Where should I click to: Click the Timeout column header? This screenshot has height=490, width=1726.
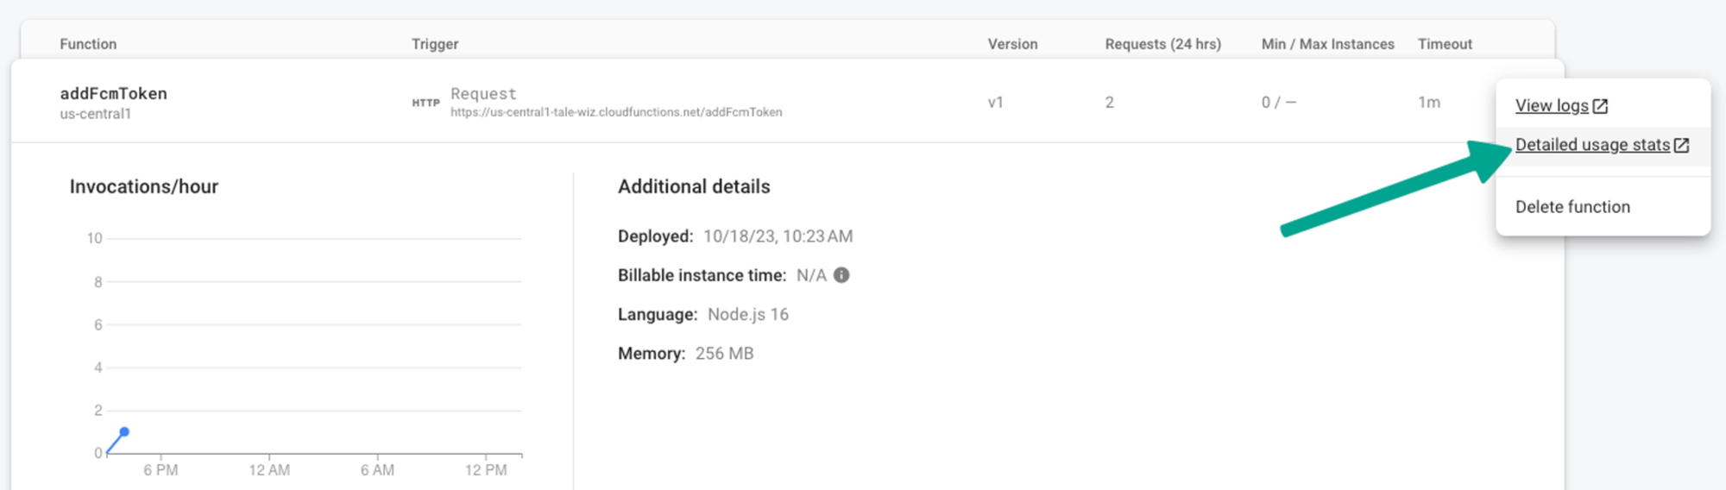coord(1445,44)
